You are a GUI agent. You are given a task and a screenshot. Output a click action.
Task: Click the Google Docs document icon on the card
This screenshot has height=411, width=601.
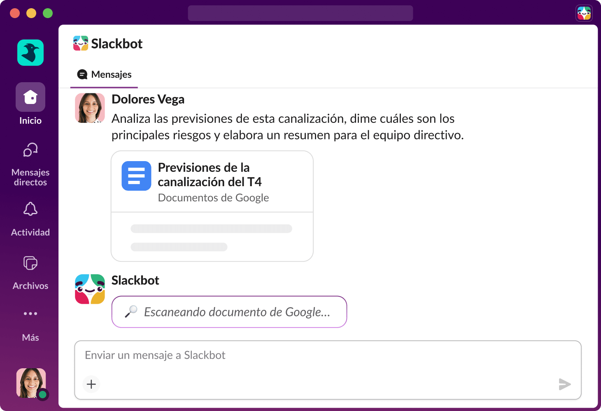point(136,176)
